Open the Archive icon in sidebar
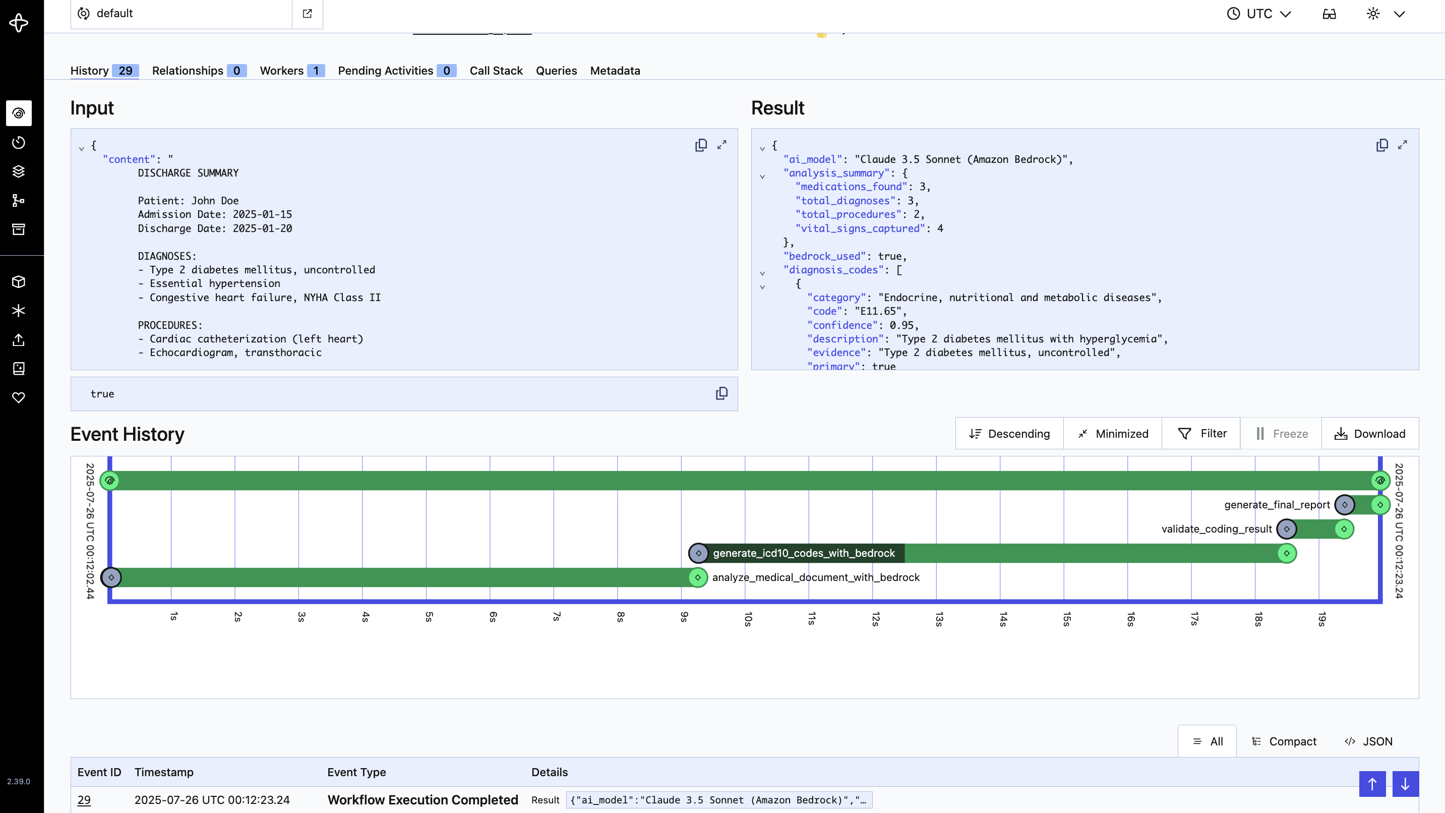Image resolution: width=1445 pixels, height=813 pixels. (x=19, y=229)
